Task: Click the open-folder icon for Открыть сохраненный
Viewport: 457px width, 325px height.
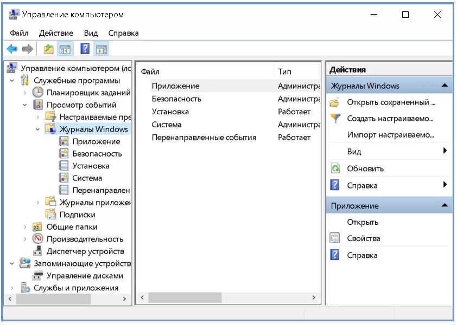Action: (x=334, y=102)
